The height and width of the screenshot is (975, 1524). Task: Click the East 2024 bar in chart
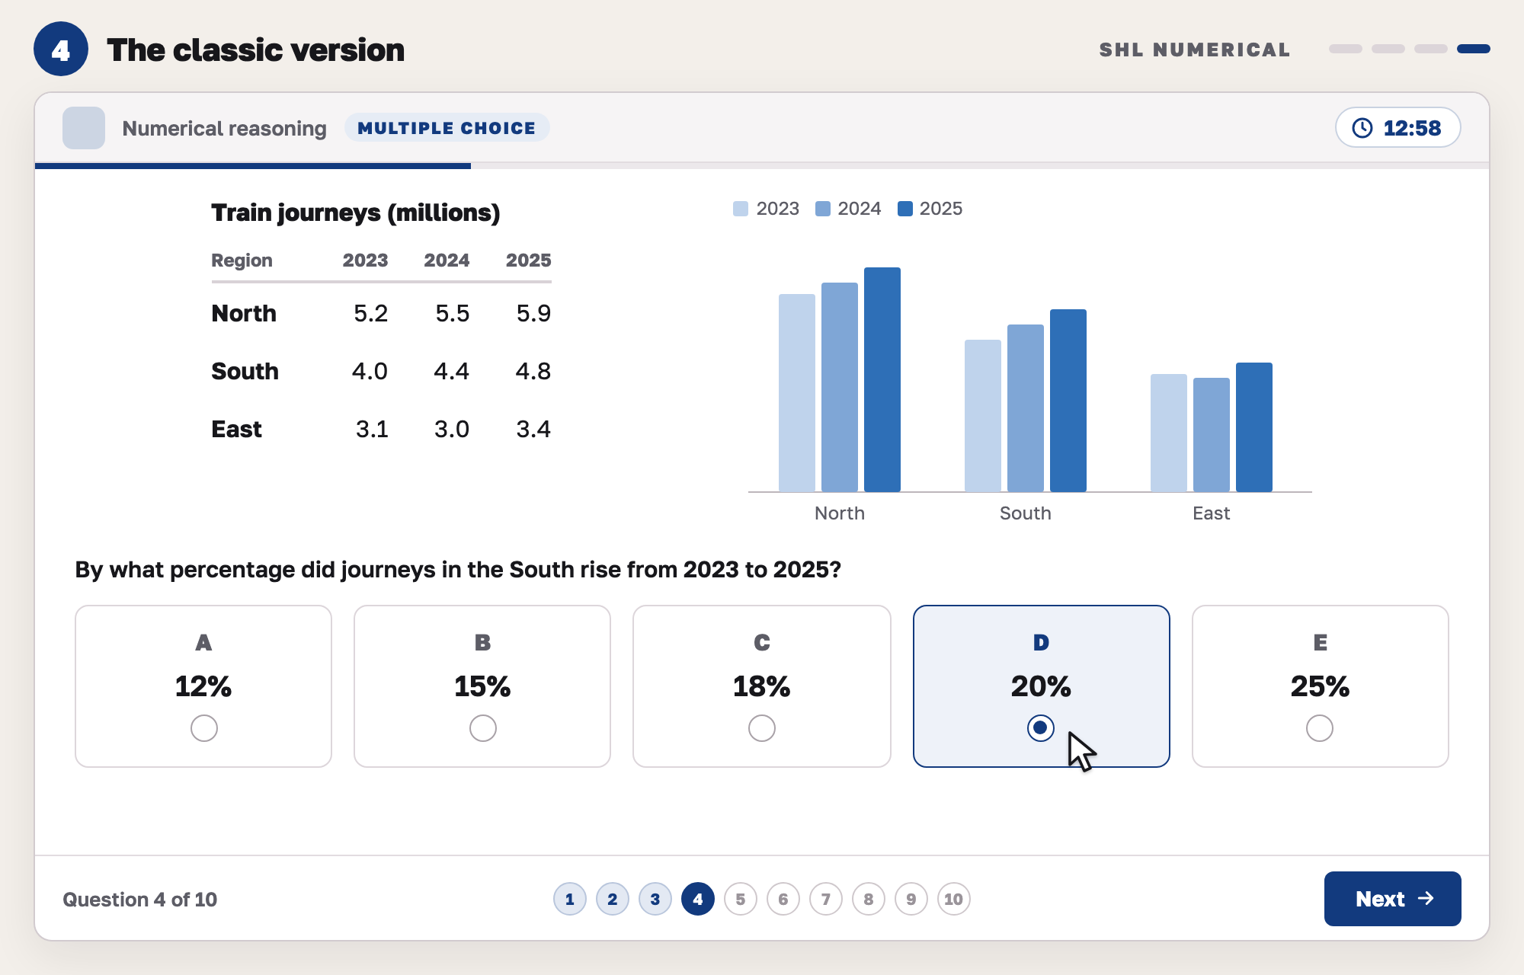tap(1211, 434)
